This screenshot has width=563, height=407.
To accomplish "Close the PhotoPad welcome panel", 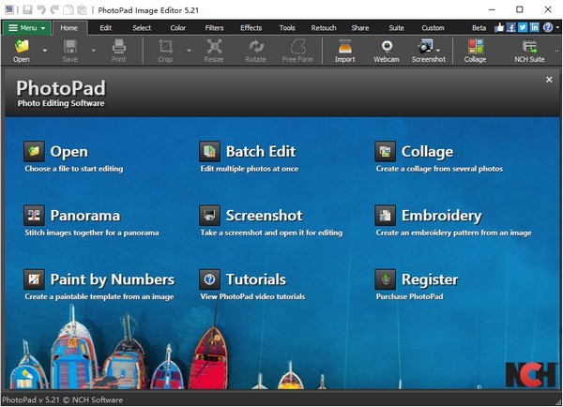I will 549,80.
